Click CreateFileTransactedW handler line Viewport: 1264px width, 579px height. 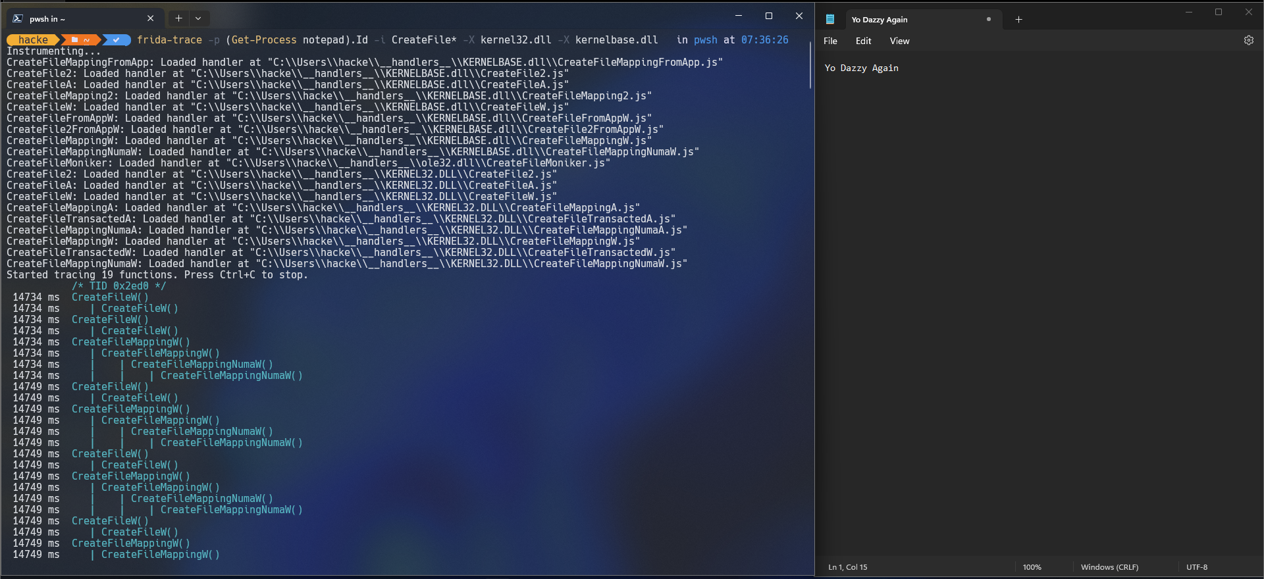coord(341,253)
